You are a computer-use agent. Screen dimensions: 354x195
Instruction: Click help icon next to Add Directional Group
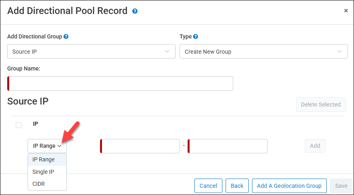pyautogui.click(x=66, y=36)
